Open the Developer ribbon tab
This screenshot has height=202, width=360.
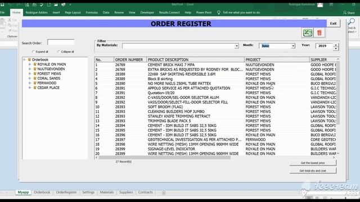pyautogui.click(x=147, y=12)
